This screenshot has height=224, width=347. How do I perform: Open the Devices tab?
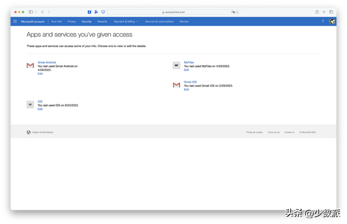pyautogui.click(x=184, y=22)
